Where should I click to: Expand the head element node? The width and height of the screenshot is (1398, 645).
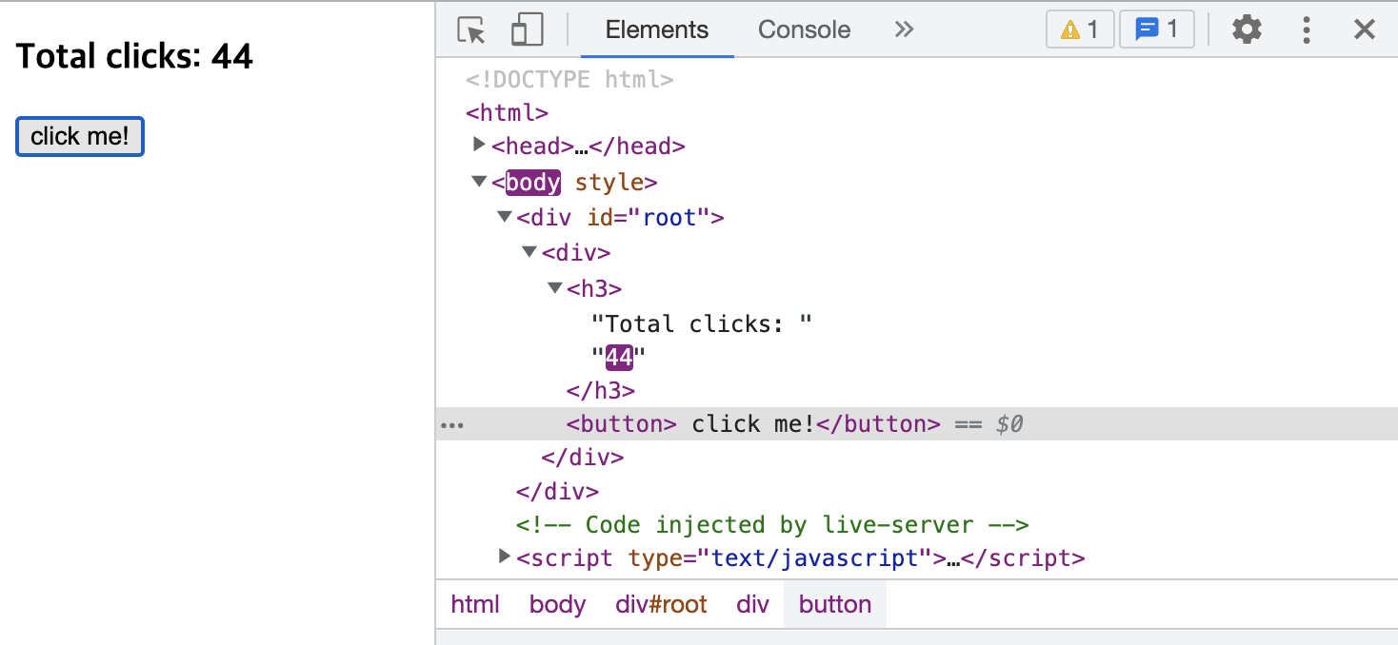tap(480, 145)
